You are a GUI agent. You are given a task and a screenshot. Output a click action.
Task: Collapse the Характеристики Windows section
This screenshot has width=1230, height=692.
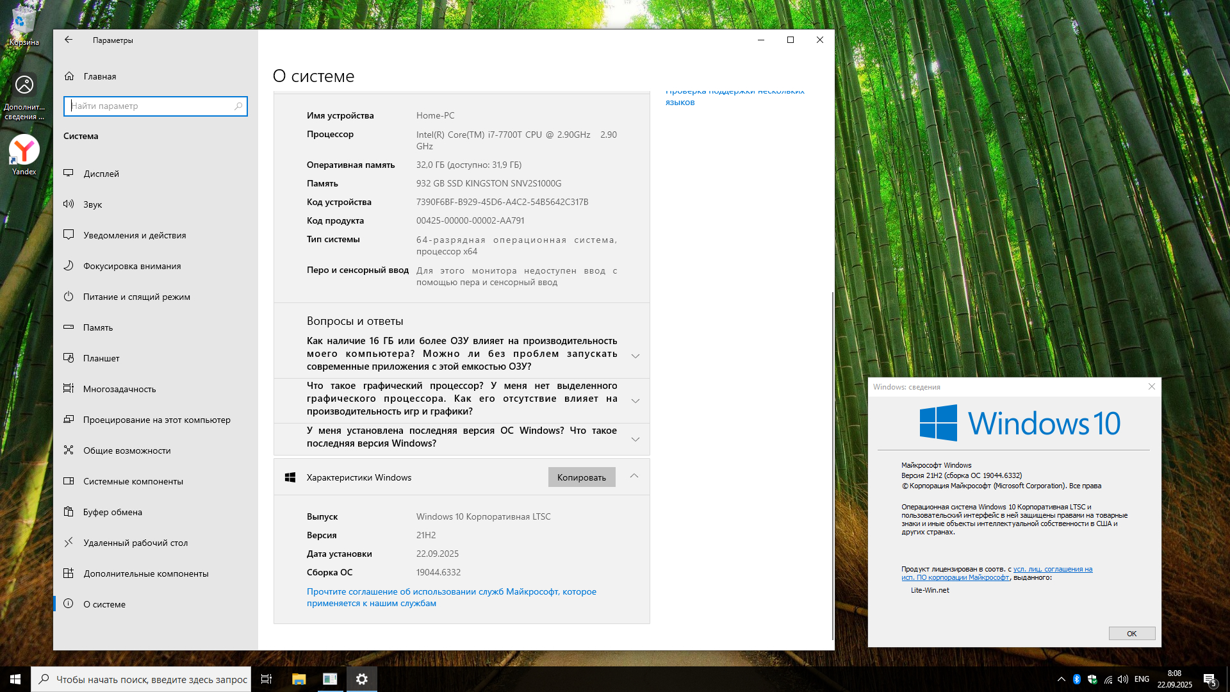[634, 476]
